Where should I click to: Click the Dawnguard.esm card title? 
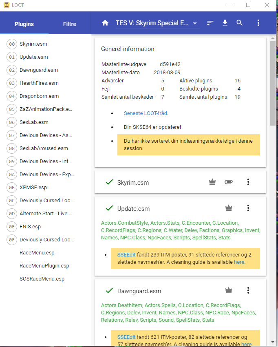(x=139, y=291)
